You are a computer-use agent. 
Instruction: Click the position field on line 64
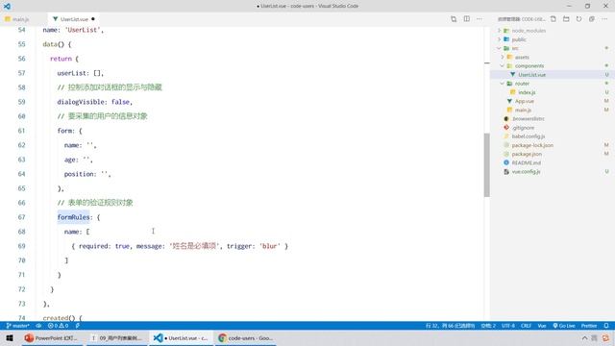[80, 174]
